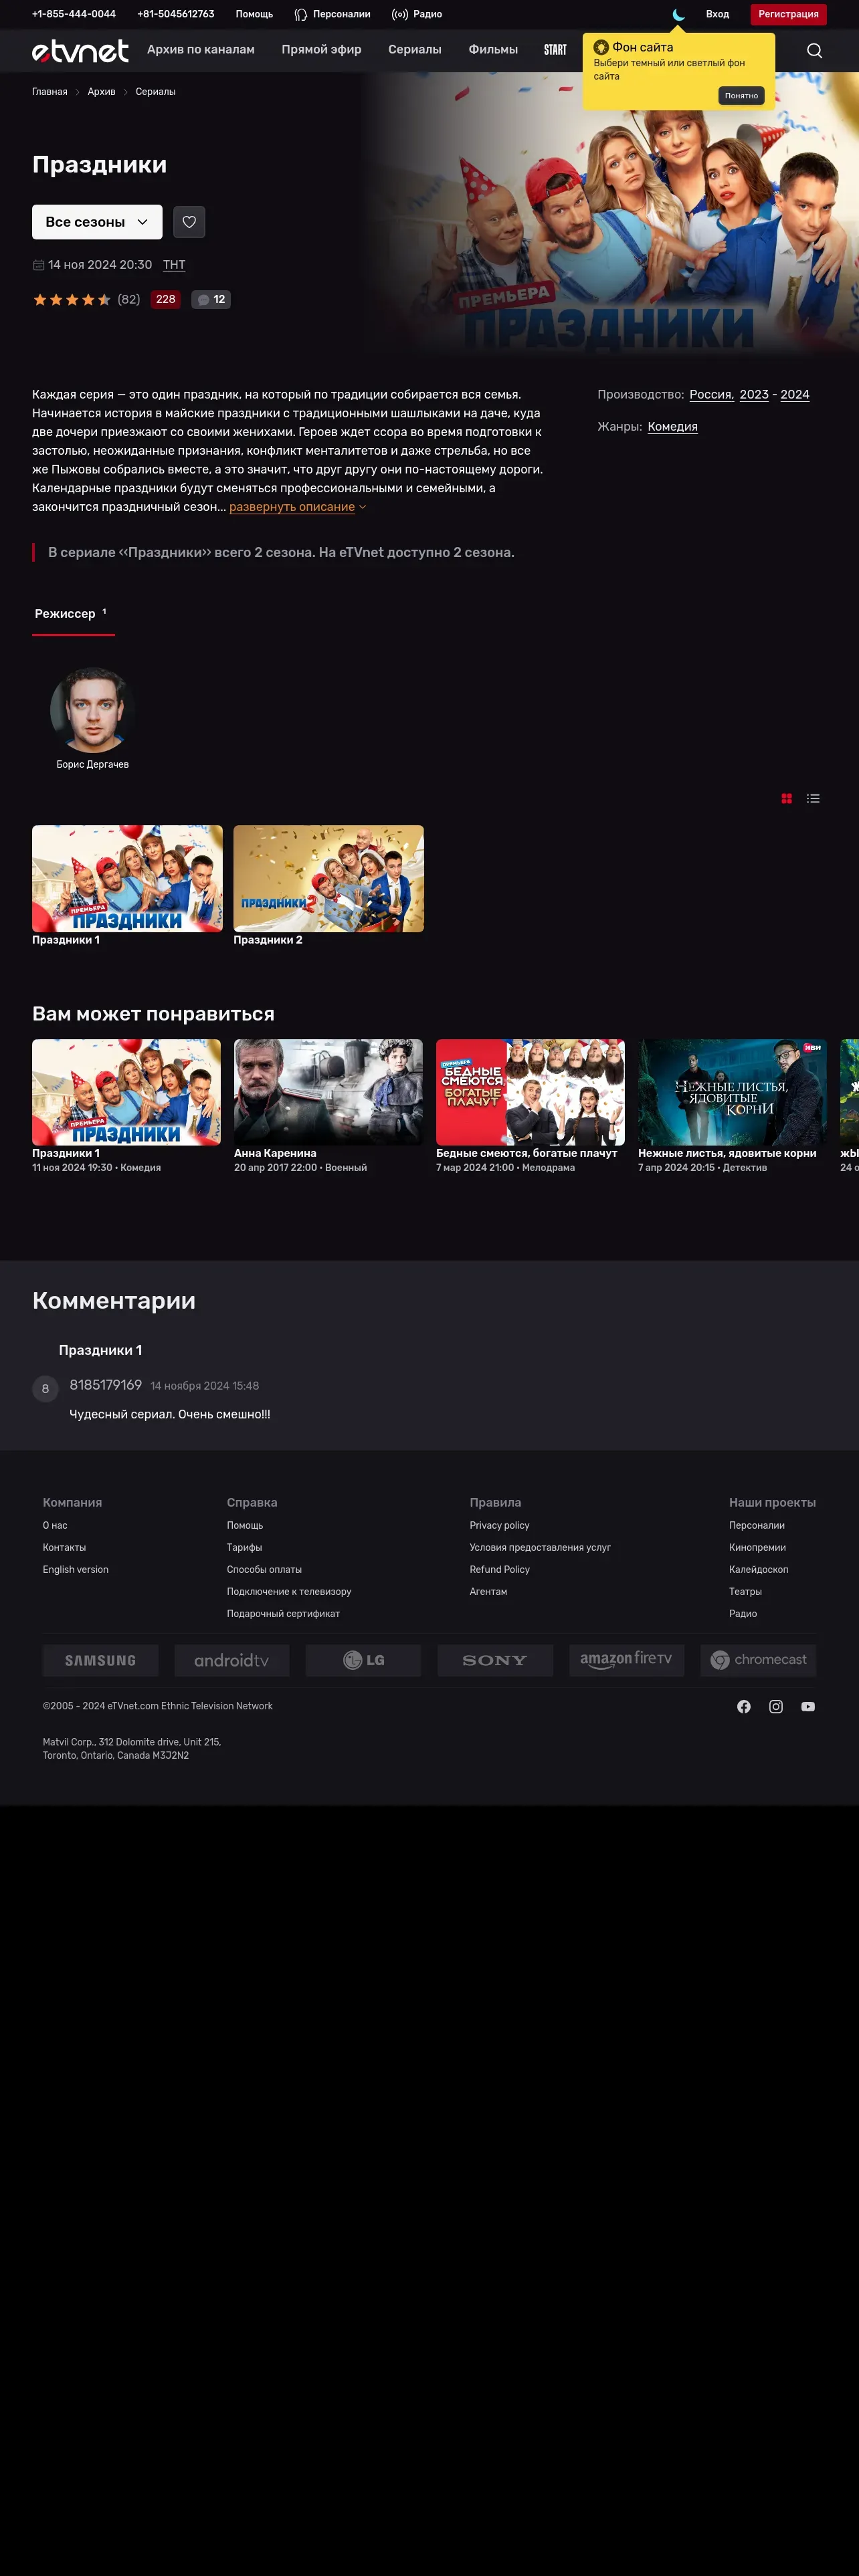859x2576 pixels.
Task: Open Персоналии in top bar
Action: (x=332, y=14)
